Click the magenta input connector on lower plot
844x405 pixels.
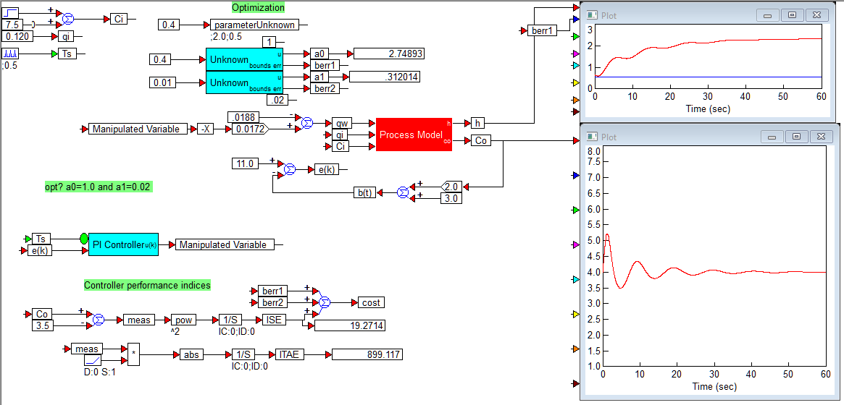pyautogui.click(x=575, y=244)
